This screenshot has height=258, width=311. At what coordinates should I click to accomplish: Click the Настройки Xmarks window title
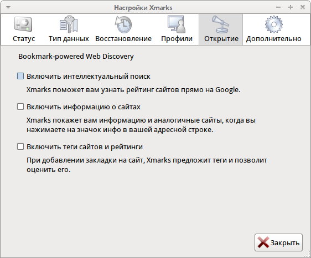pyautogui.click(x=143, y=8)
